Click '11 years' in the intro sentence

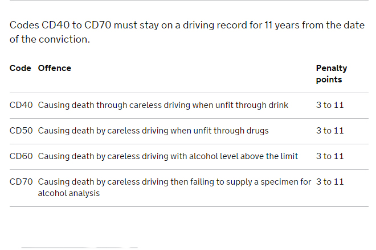click(x=282, y=25)
